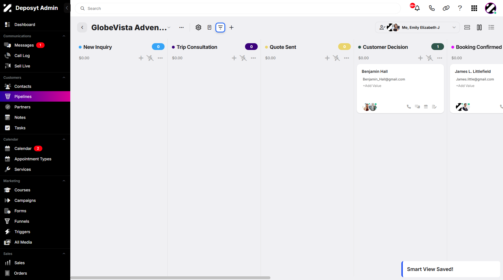The height and width of the screenshot is (280, 503).
Task: Message Benjamin Hall via card chat icon
Action: (x=417, y=107)
